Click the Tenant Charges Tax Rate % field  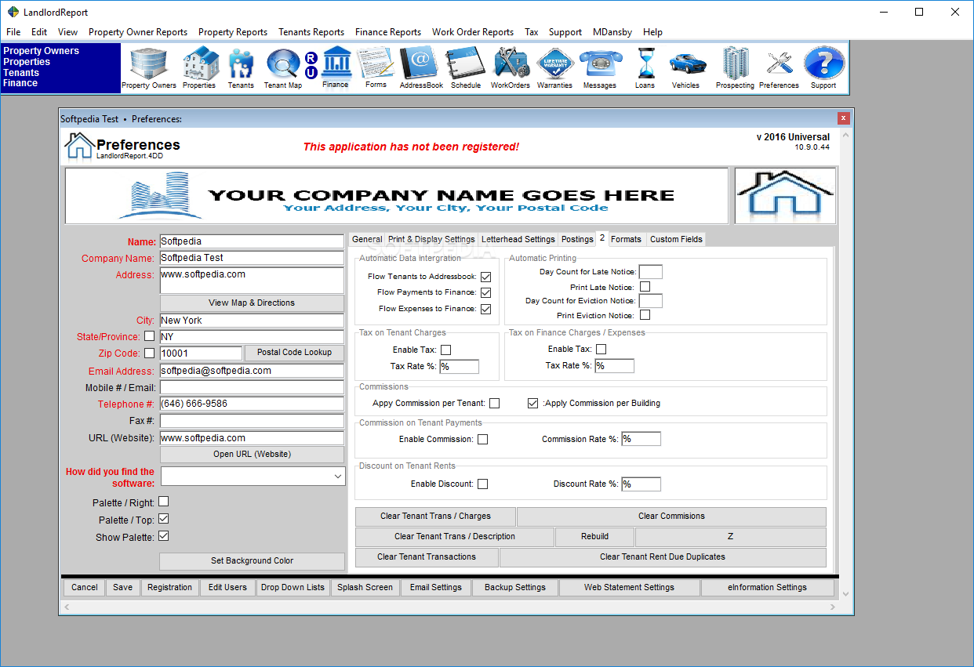pos(459,366)
